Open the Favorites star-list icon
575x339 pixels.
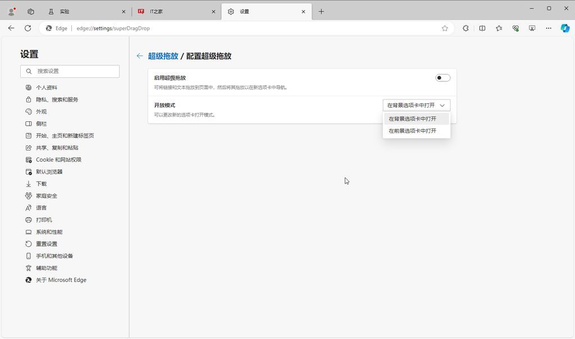click(499, 28)
